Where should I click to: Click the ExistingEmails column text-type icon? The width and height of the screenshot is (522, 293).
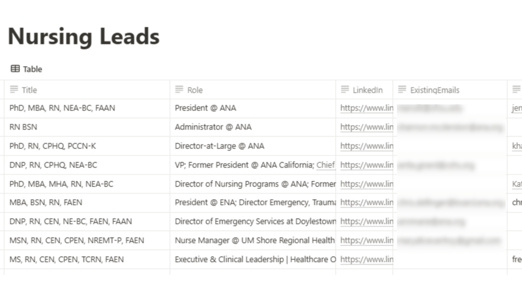point(402,90)
